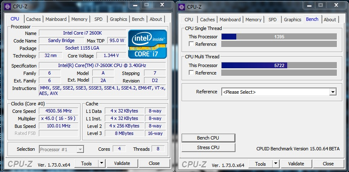
Task: Click the Bus Speed value 100.01 MHz
Action: (58, 126)
